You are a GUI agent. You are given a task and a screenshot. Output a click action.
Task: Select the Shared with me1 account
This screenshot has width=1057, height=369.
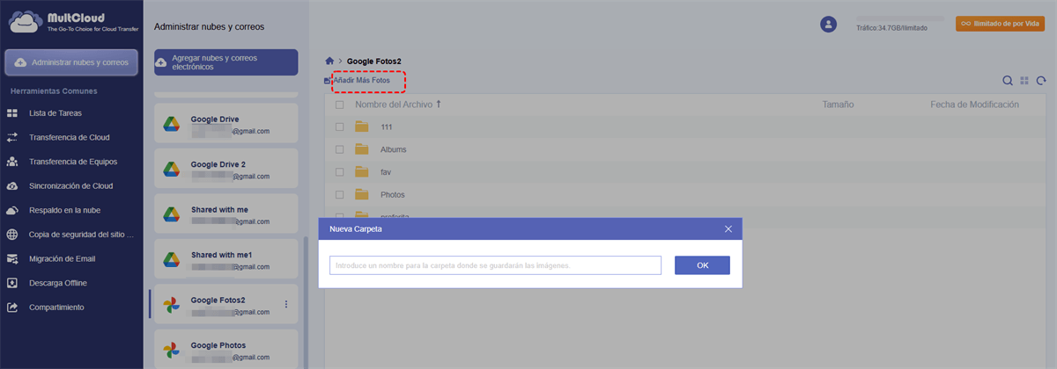coord(225,260)
